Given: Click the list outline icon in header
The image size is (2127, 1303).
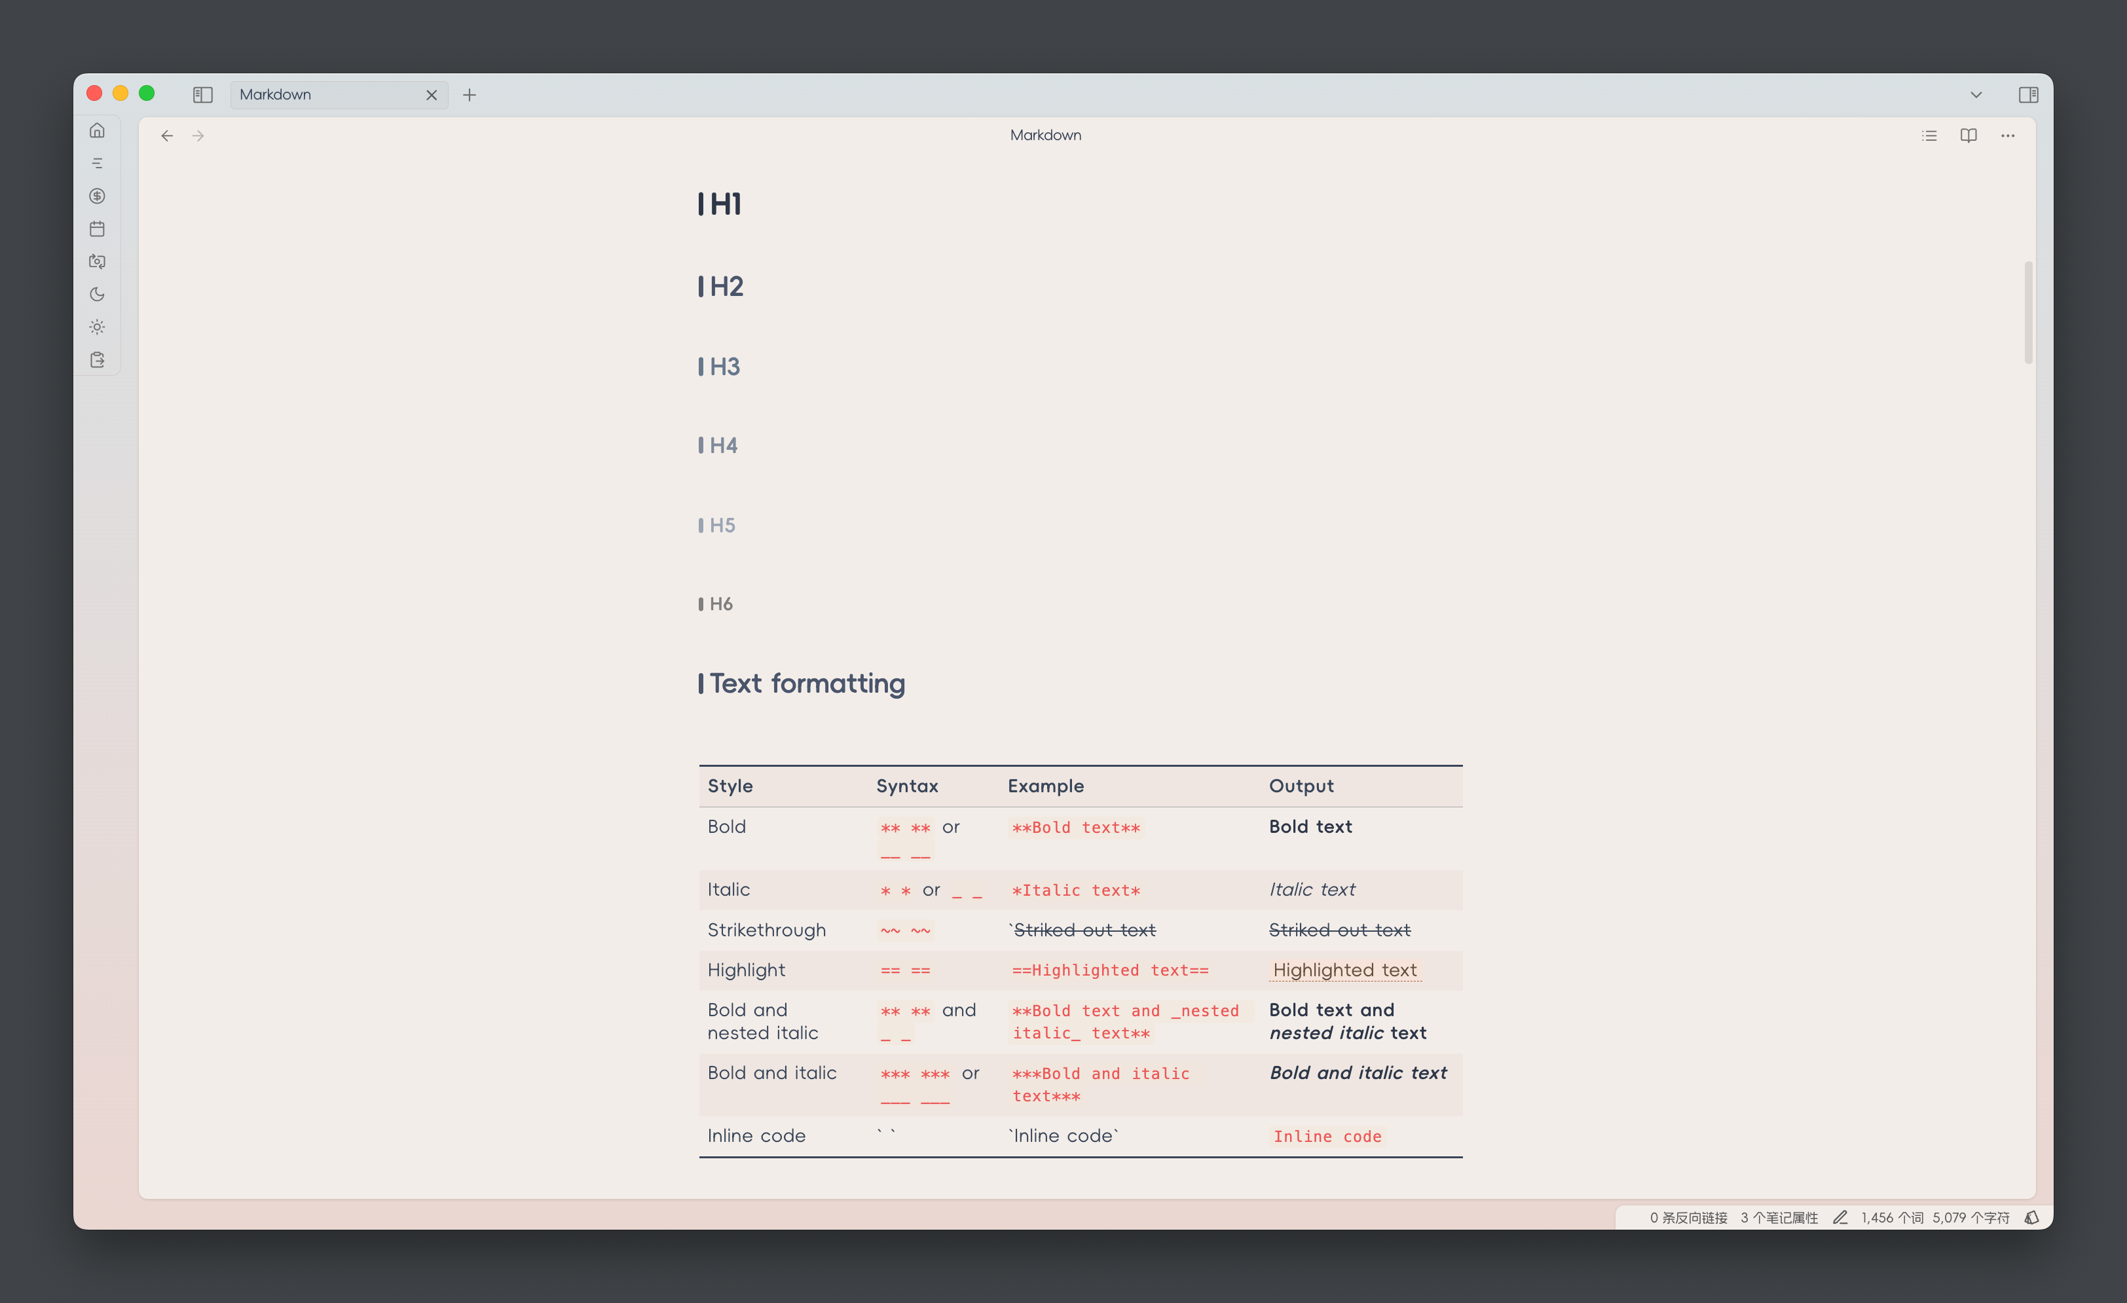Looking at the screenshot, I should pyautogui.click(x=1929, y=136).
